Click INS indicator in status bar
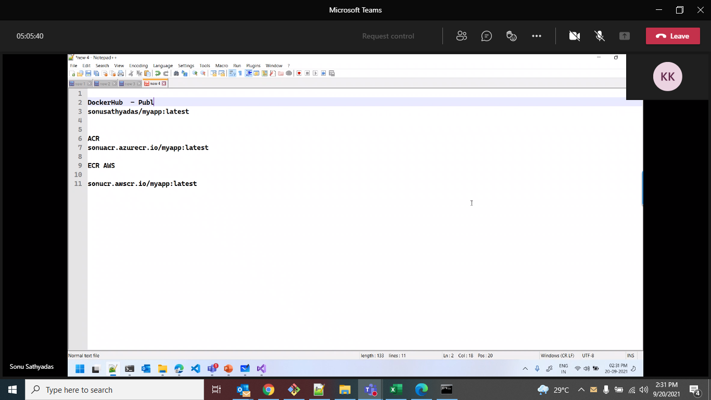The image size is (711, 400). click(x=631, y=356)
